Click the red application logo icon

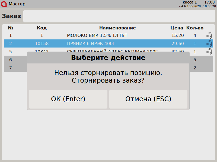[x=4, y=4]
